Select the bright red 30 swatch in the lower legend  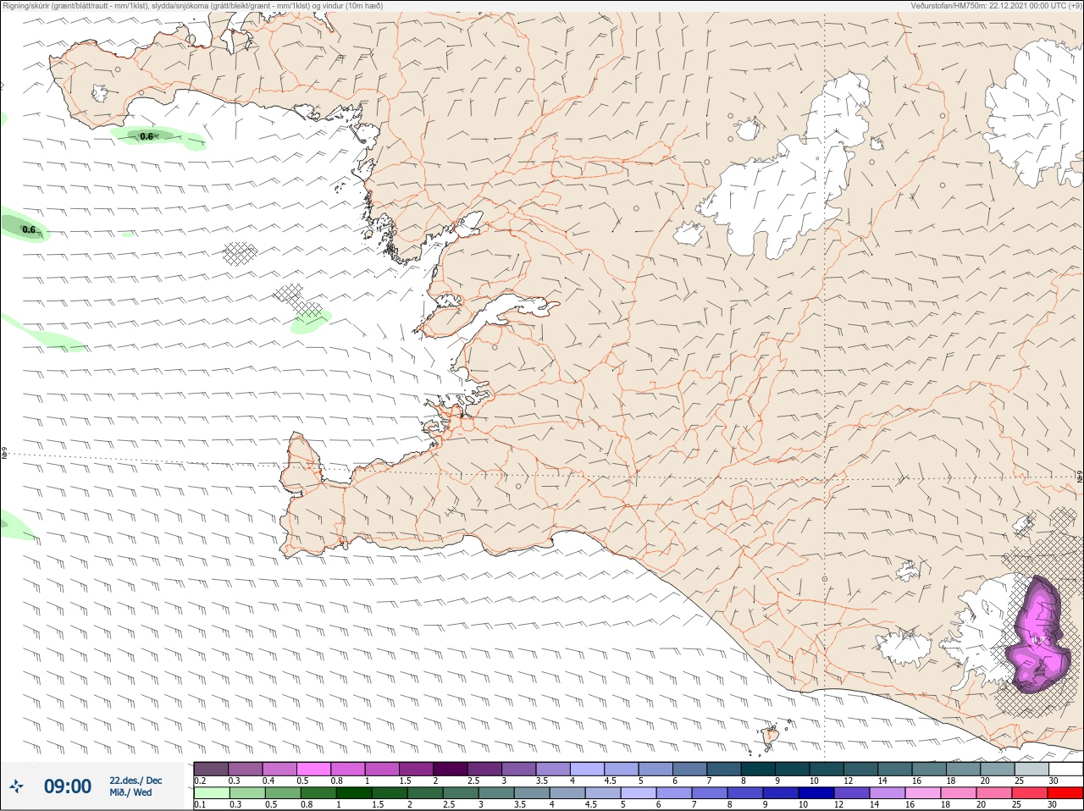[1065, 794]
